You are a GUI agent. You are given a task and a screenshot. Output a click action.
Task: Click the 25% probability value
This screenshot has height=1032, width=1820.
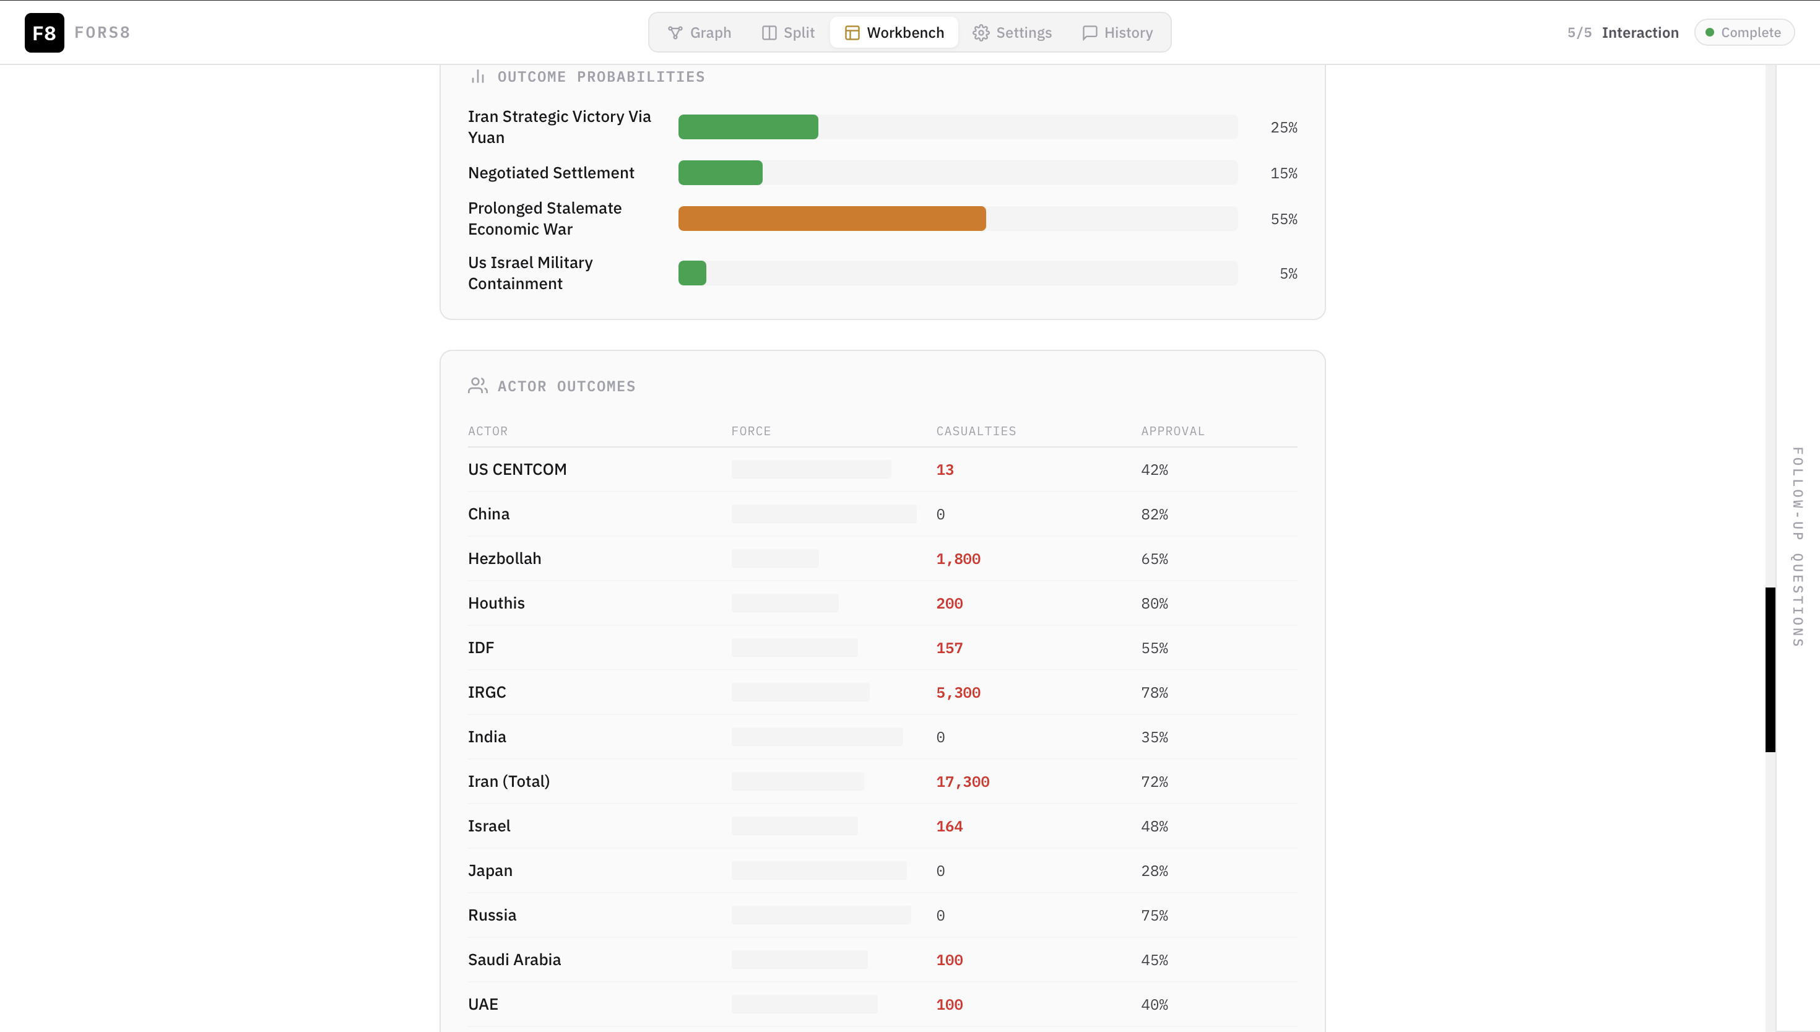[1283, 128]
